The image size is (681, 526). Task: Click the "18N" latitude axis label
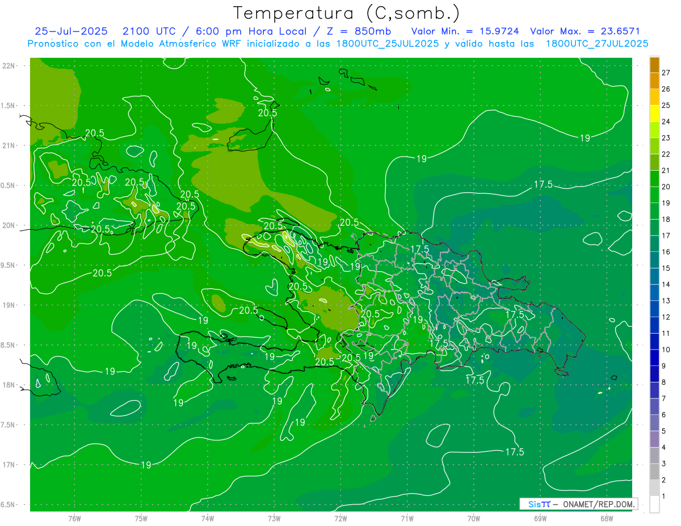point(9,385)
